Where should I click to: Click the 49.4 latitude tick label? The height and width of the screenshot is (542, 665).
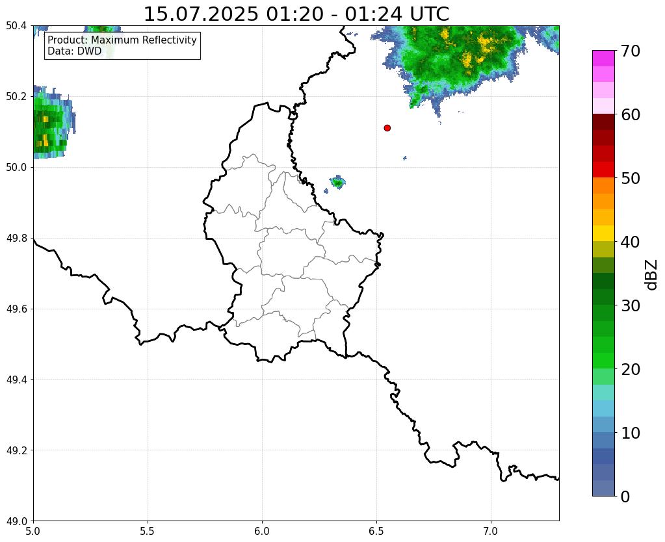[16, 380]
